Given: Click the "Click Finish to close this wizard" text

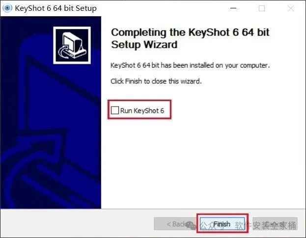Looking at the screenshot, I should 156,81.
